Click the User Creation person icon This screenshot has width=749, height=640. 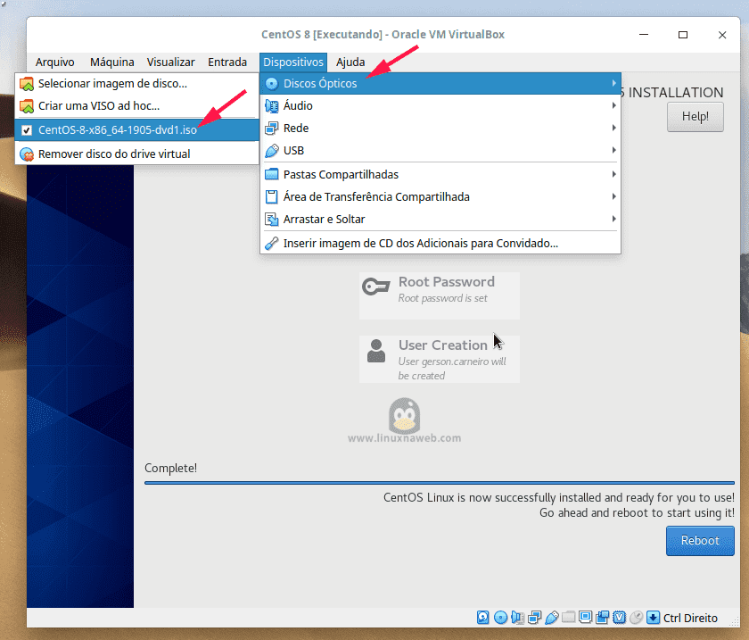coord(376,351)
